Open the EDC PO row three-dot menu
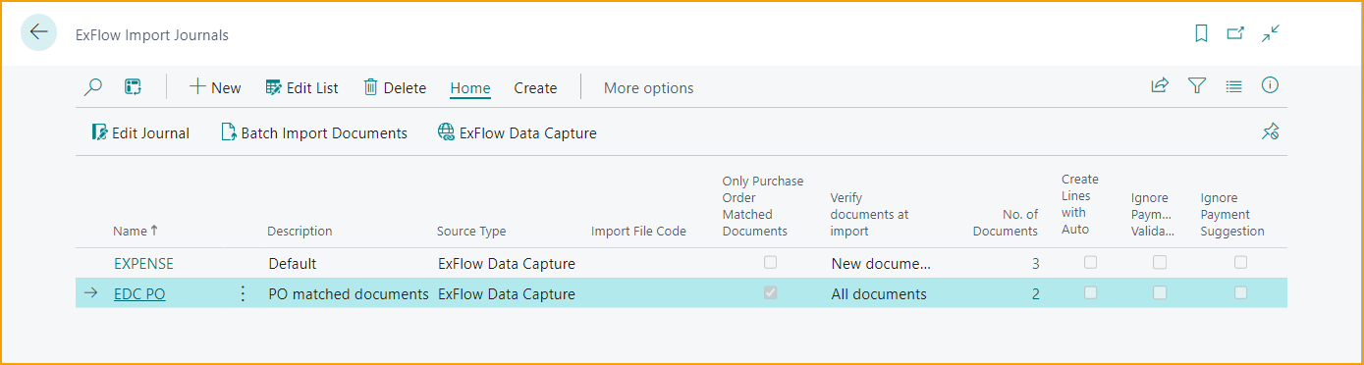This screenshot has height=365, width=1364. pos(243,293)
